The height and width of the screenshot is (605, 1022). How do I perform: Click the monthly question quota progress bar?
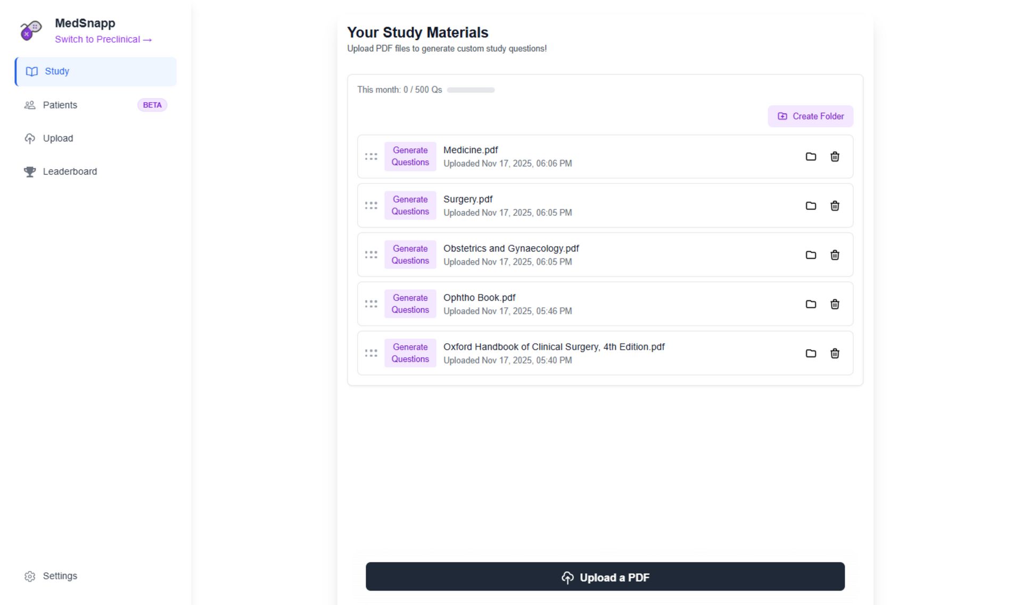(x=471, y=90)
